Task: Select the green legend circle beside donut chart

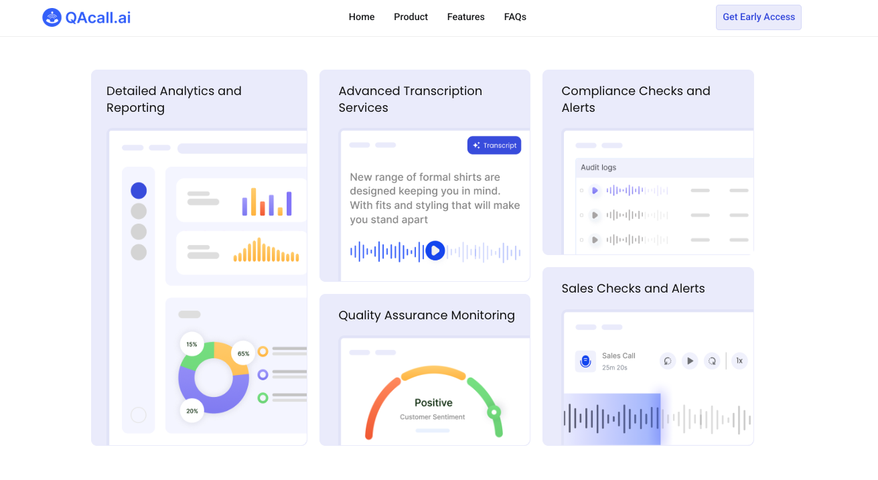Action: [x=263, y=398]
